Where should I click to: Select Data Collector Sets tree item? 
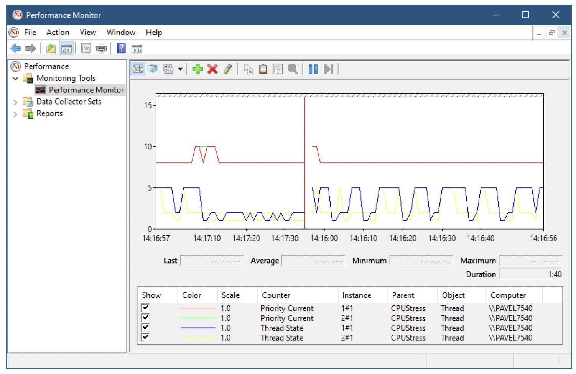69,102
